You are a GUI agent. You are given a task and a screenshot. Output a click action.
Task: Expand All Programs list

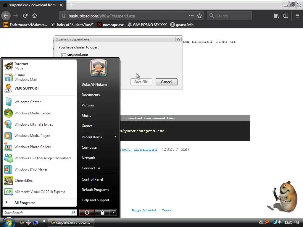pyautogui.click(x=40, y=203)
